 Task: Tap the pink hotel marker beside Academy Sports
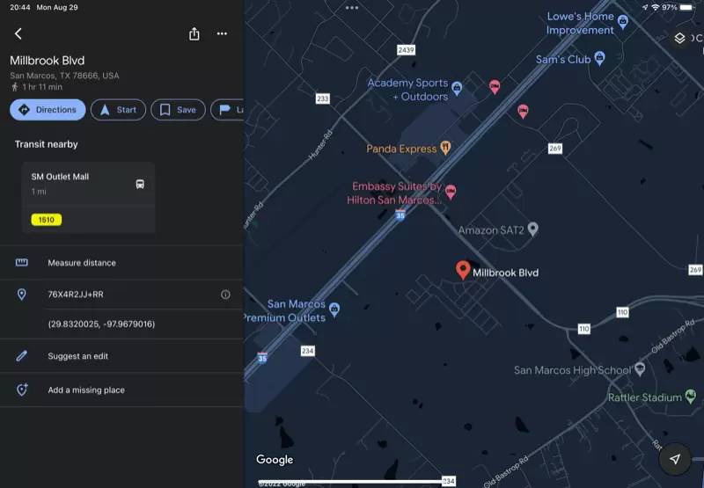pos(495,87)
